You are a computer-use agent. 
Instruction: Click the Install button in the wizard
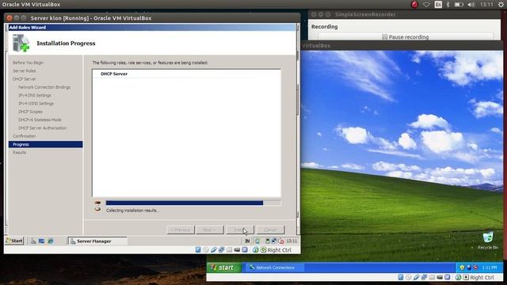(240, 230)
